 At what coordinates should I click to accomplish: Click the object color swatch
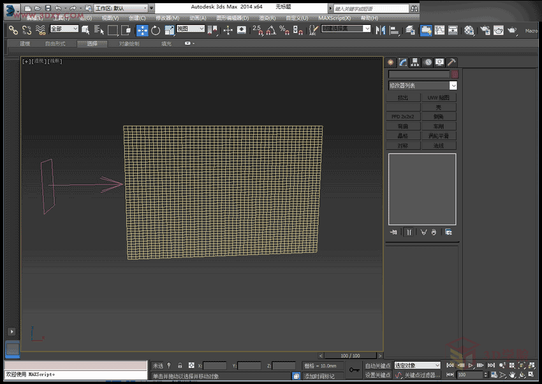click(455, 75)
